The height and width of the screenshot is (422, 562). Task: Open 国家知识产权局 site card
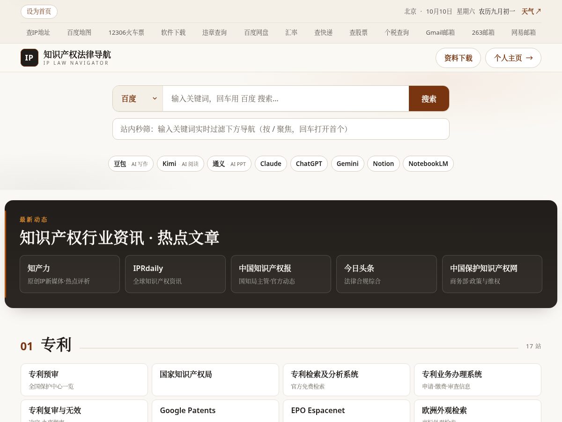(215, 380)
